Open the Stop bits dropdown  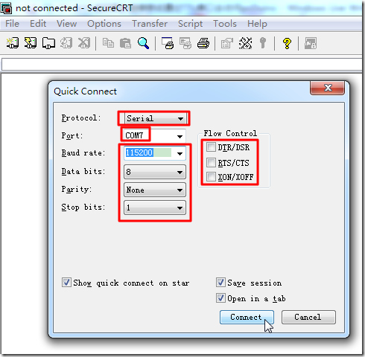click(x=155, y=208)
